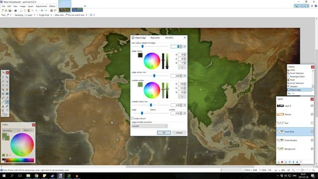The image size is (318, 179).
Task: Select the Text tool in Tools panel
Action: pos(3,110)
